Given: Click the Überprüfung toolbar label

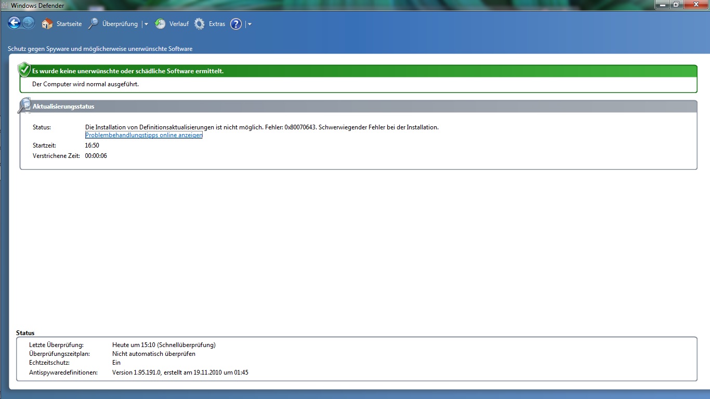Looking at the screenshot, I should 120,24.
